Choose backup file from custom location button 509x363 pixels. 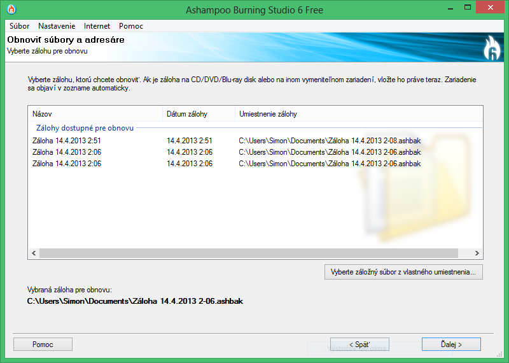point(403,272)
